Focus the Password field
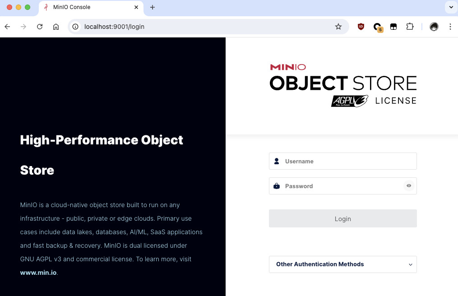This screenshot has height=296, width=458. tap(342, 186)
